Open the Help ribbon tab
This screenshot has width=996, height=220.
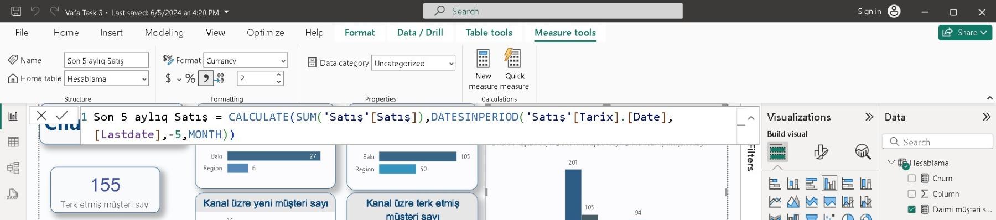coord(314,33)
